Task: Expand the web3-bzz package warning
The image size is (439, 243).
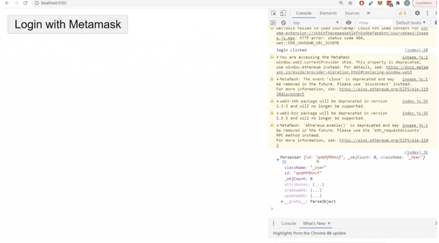Action: coord(278,113)
